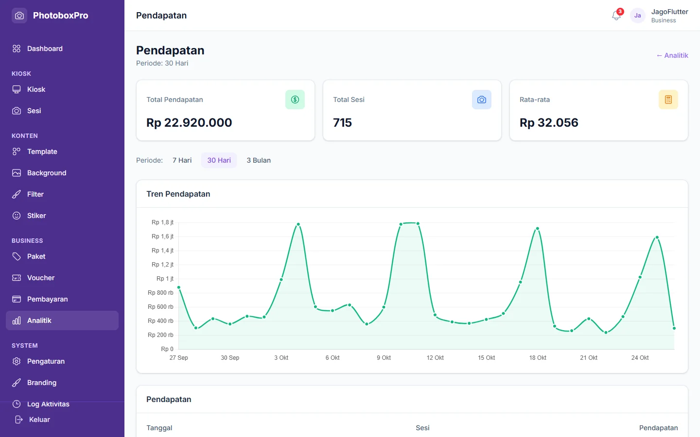This screenshot has height=437, width=700.
Task: Click the PhotoboxPro camera logo icon
Action: [x=19, y=16]
